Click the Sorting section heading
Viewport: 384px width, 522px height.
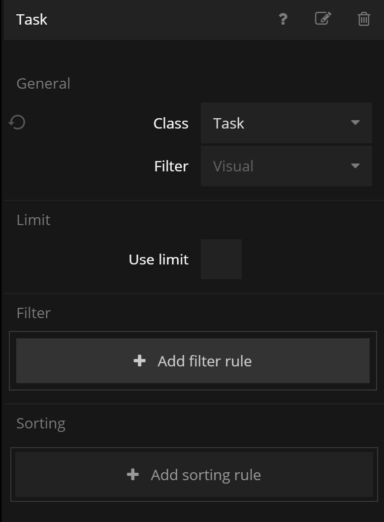41,424
